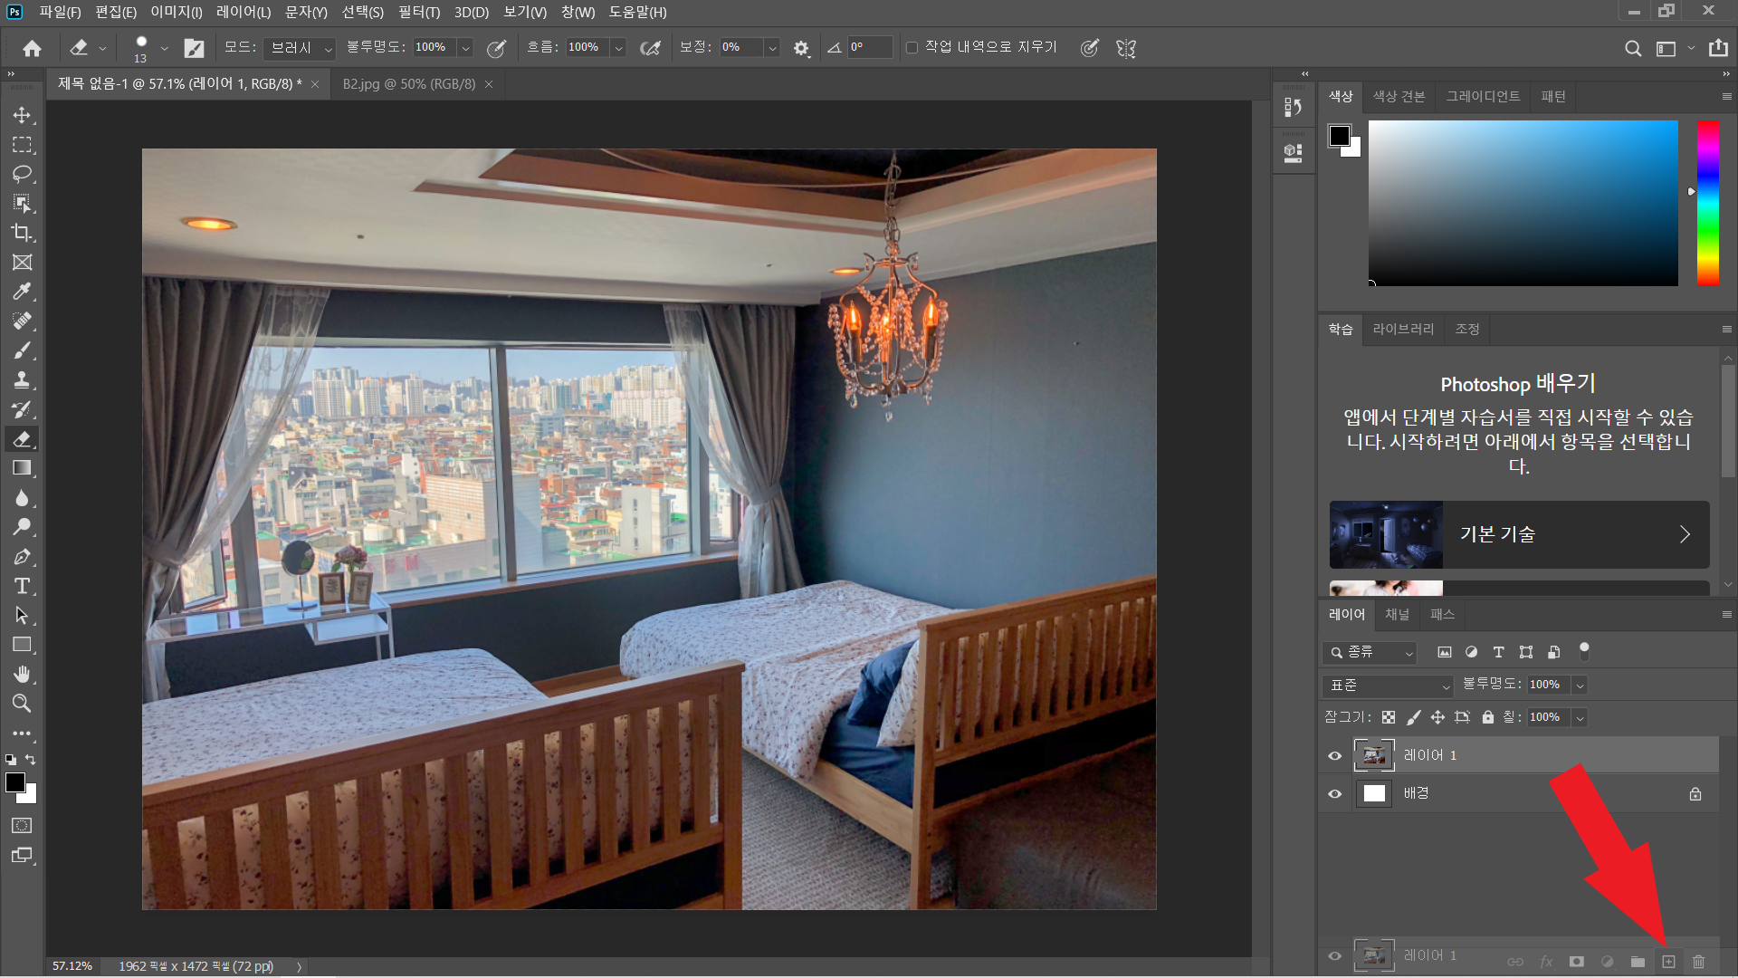Select the Move tool
The width and height of the screenshot is (1738, 978).
click(x=22, y=115)
